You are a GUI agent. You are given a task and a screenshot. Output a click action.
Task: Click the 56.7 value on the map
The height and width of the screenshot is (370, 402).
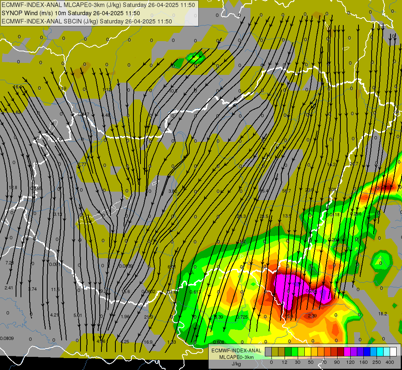pos(286,191)
